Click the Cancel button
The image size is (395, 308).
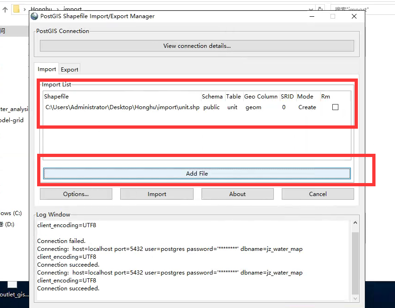(x=317, y=194)
